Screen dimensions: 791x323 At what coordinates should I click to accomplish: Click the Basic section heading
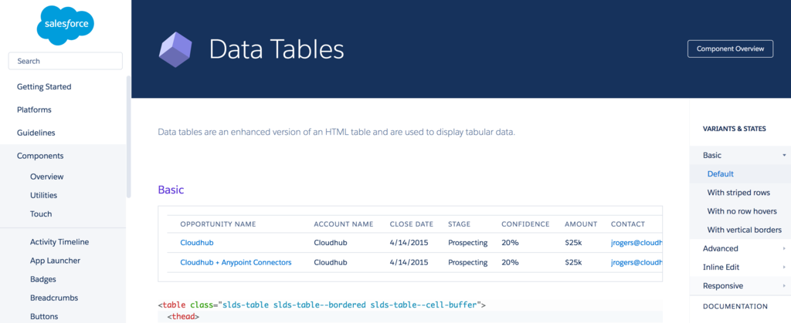point(171,190)
